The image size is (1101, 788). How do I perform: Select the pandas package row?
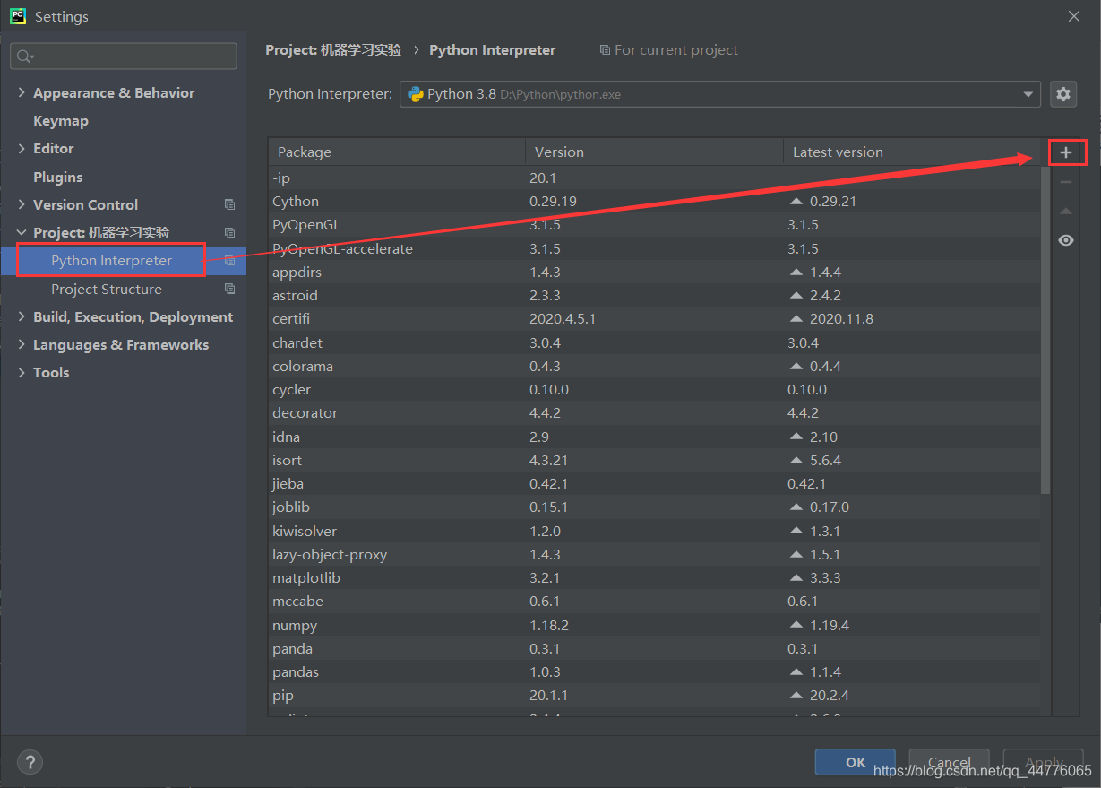click(654, 671)
